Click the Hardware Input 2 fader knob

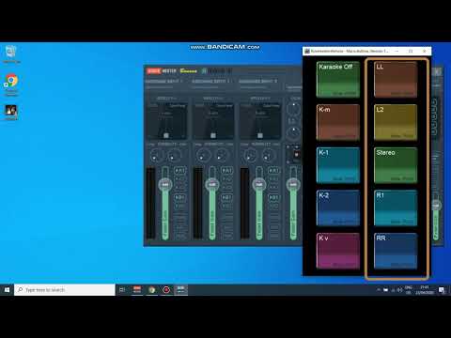coord(212,185)
